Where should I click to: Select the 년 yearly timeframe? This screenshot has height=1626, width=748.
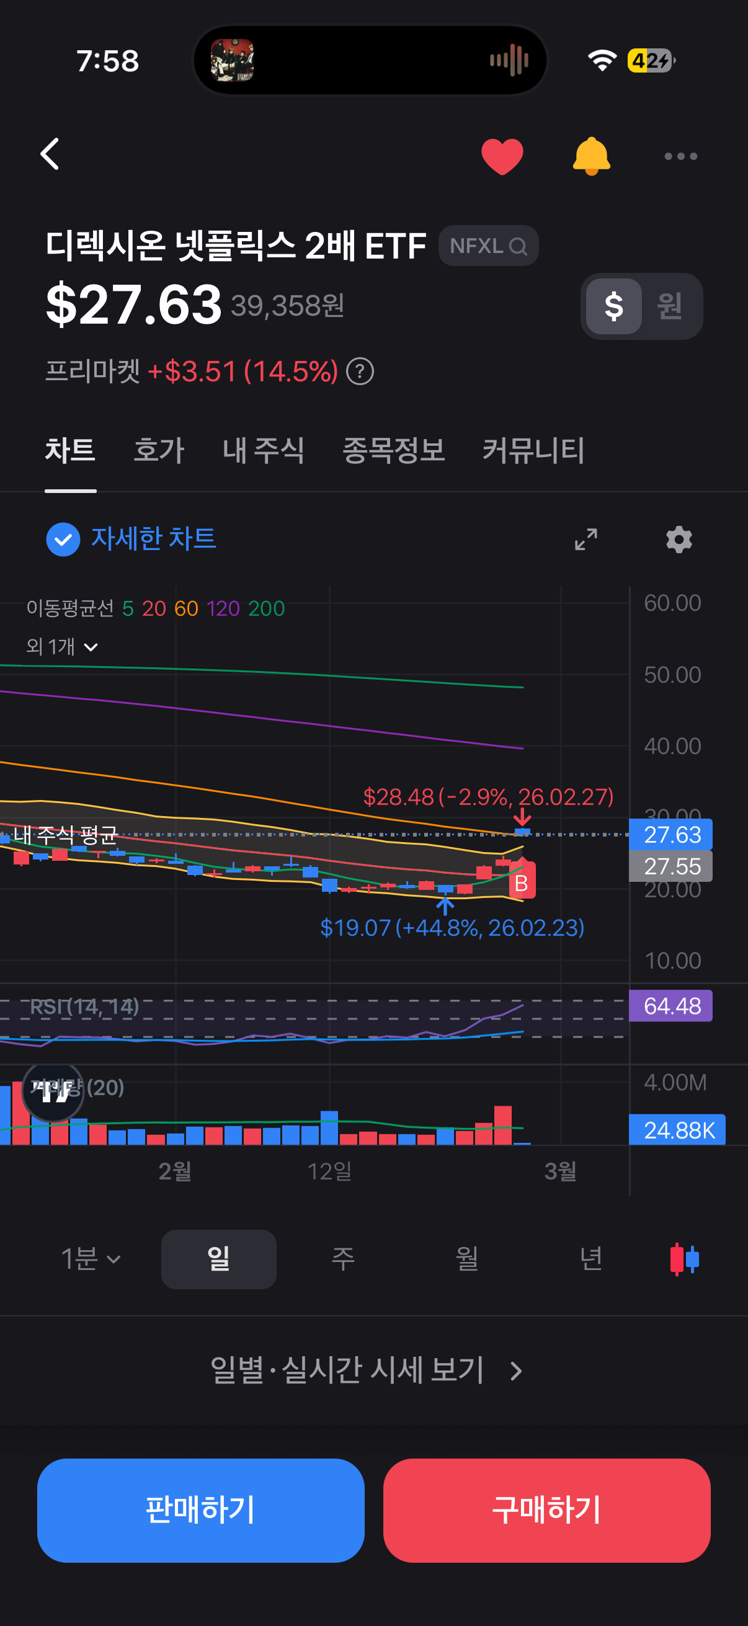(591, 1259)
